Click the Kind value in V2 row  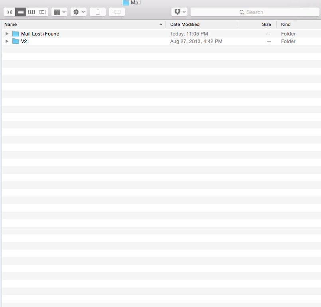pyautogui.click(x=288, y=41)
